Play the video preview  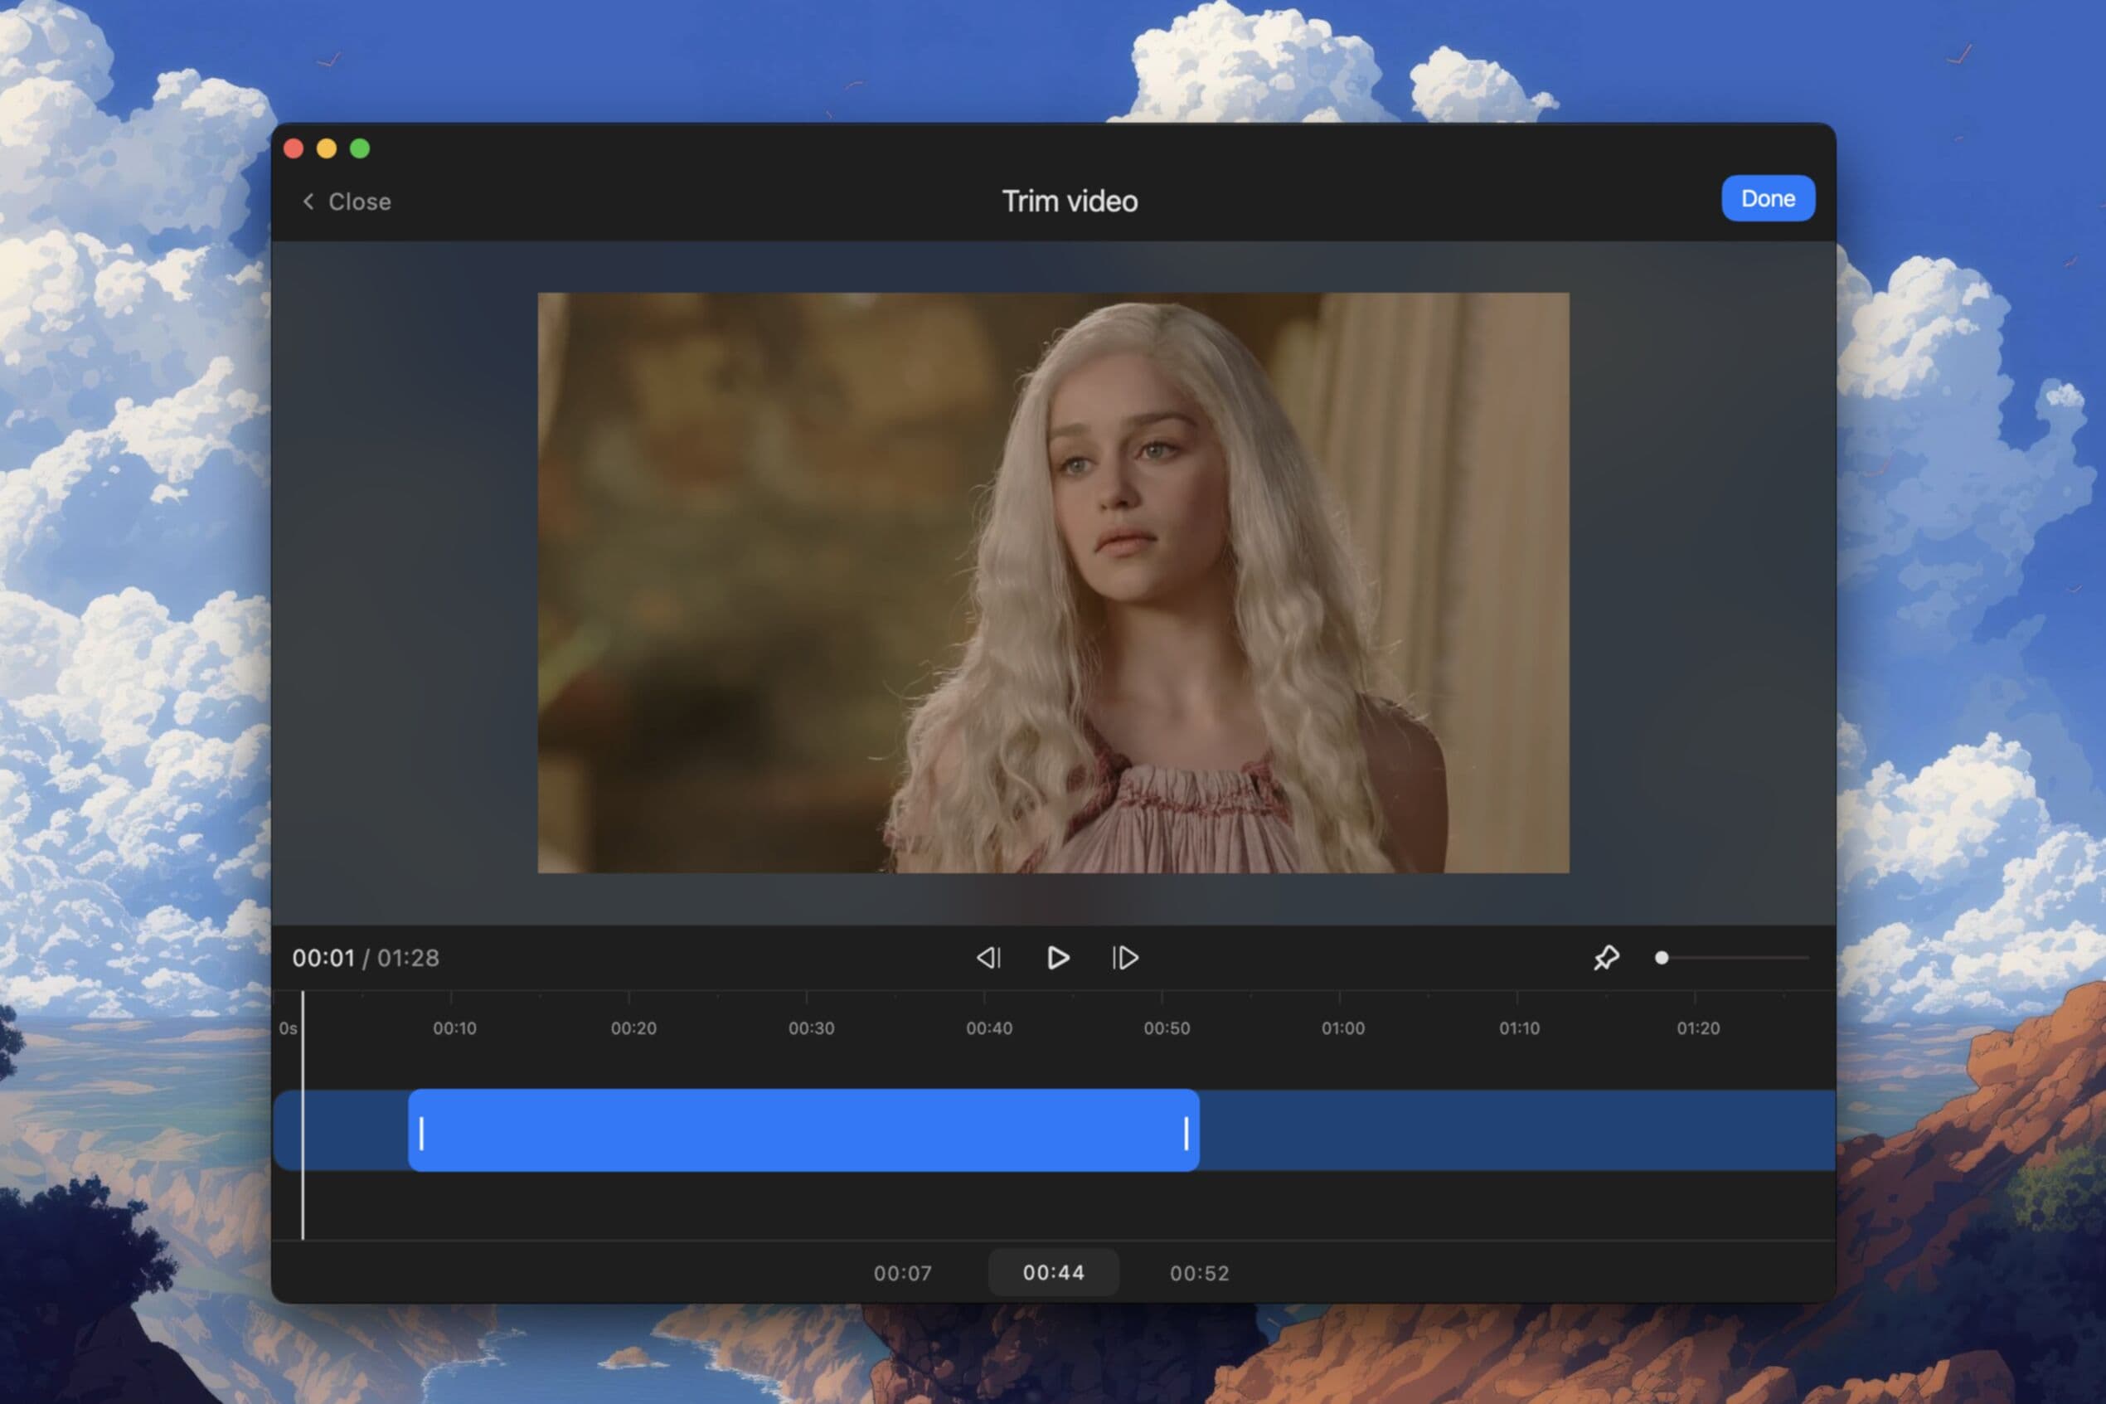[1057, 958]
